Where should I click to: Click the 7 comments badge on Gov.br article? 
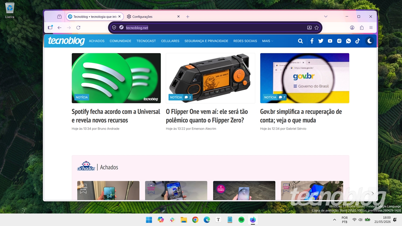click(x=282, y=97)
